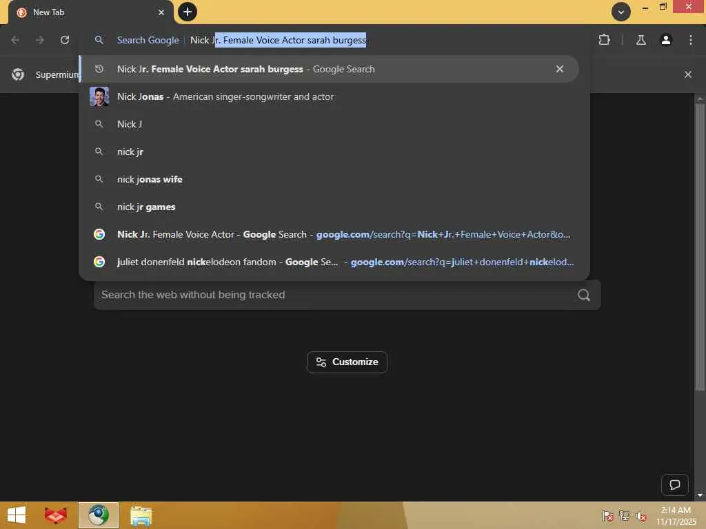Click inside the address bar text
The height and width of the screenshot is (529, 706).
(278, 40)
